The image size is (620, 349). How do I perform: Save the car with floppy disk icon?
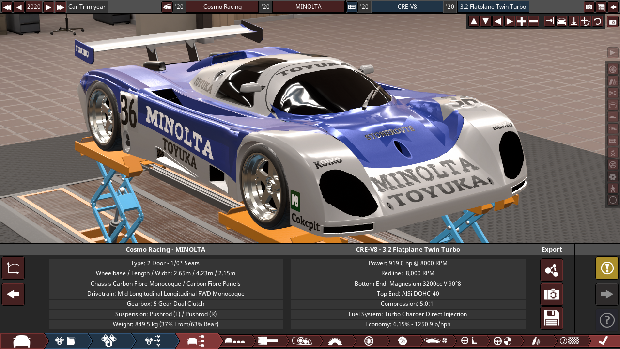point(552,318)
